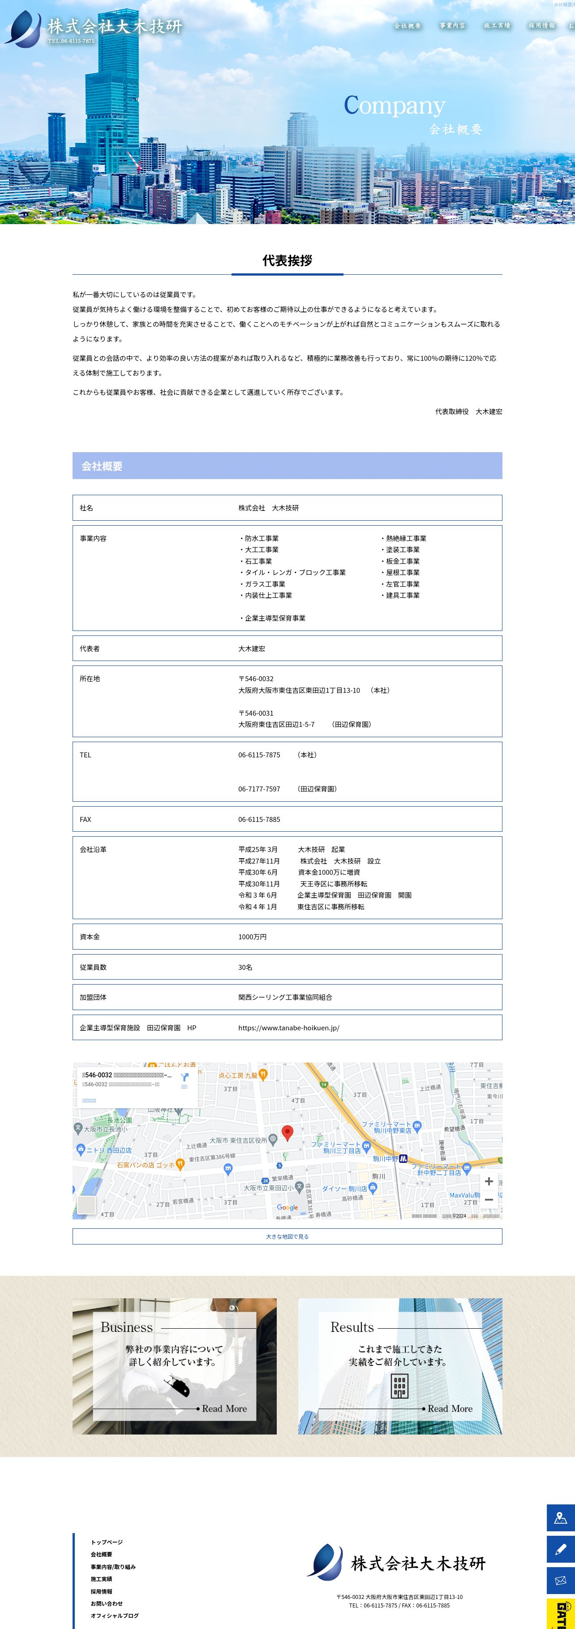
Task: Open the Business Read More banner
Action: coord(174,1366)
